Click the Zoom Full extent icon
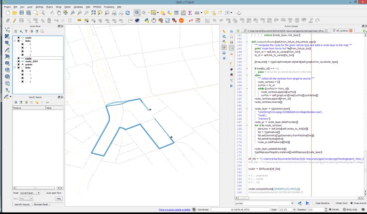This screenshot has height=214, width=367. (93, 13)
